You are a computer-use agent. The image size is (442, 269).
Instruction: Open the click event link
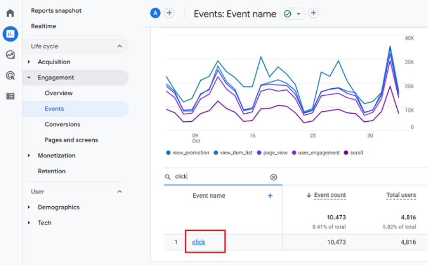(x=198, y=242)
